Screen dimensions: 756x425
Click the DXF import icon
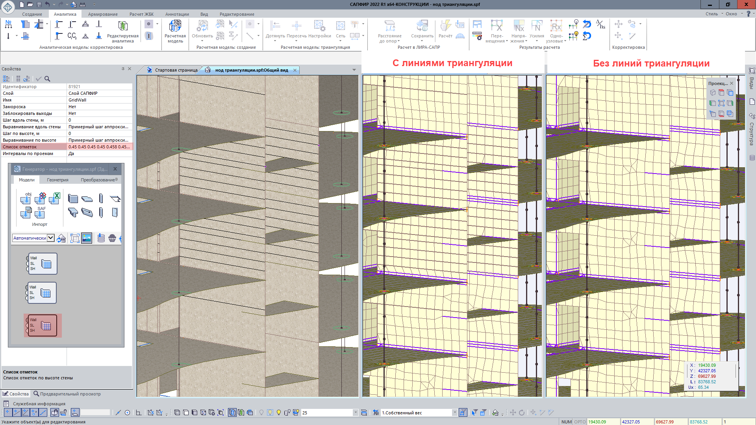[26, 213]
